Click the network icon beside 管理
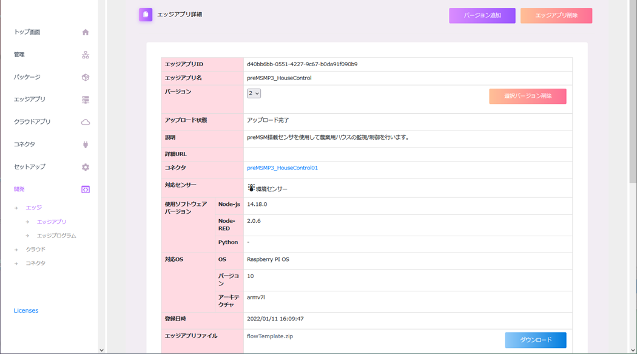The width and height of the screenshot is (637, 354). (86, 55)
